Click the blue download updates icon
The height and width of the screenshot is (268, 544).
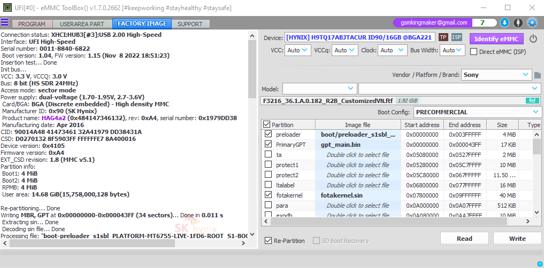pyautogui.click(x=504, y=23)
